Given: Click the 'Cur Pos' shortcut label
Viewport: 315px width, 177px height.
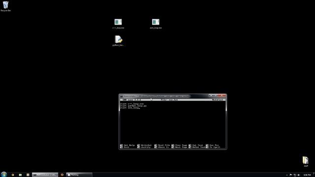Looking at the screenshot, I should [x=214, y=145].
